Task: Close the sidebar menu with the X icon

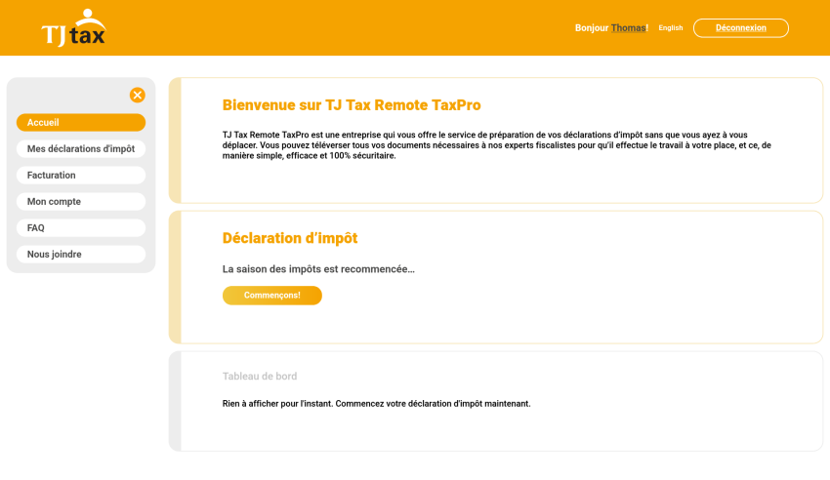Action: coord(138,96)
